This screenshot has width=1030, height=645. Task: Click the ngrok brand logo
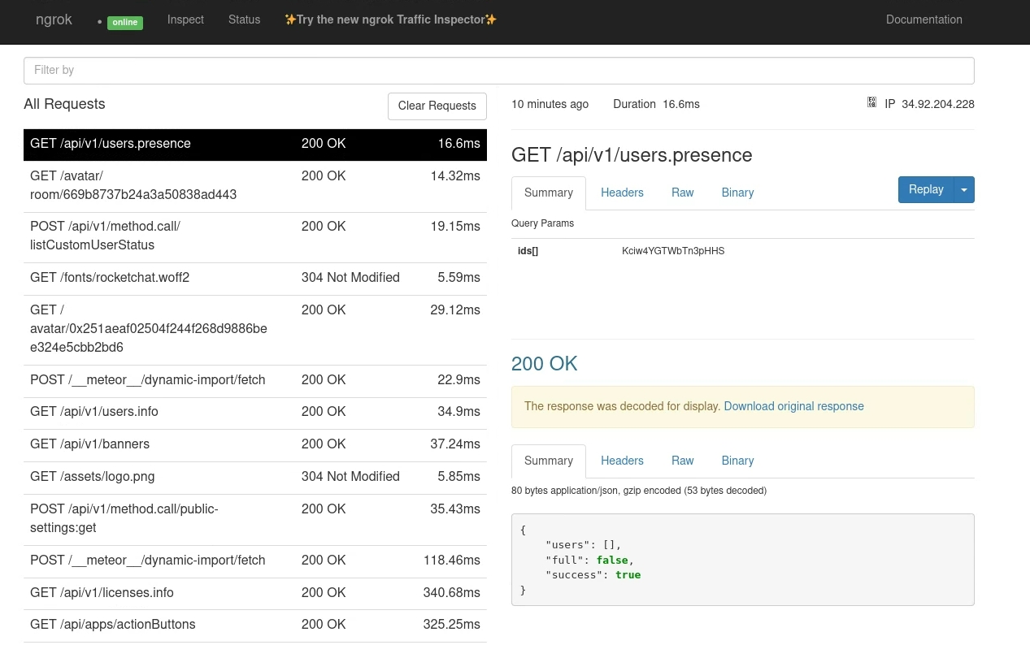(54, 19)
